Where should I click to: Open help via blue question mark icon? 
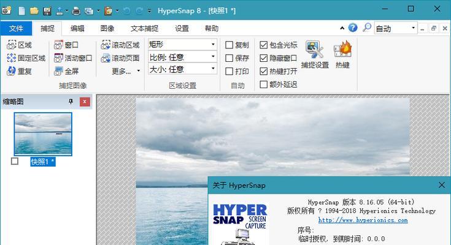click(353, 28)
